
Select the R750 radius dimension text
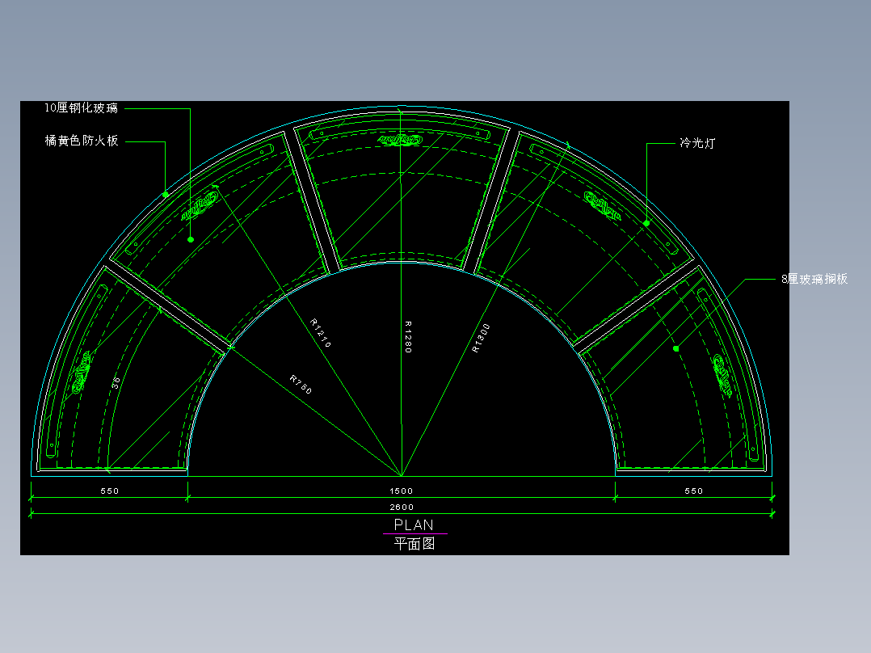click(x=301, y=385)
